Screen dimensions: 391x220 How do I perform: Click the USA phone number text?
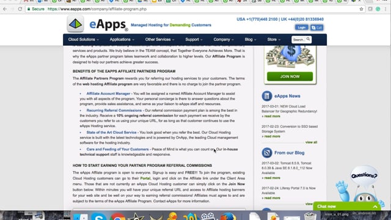[257, 19]
